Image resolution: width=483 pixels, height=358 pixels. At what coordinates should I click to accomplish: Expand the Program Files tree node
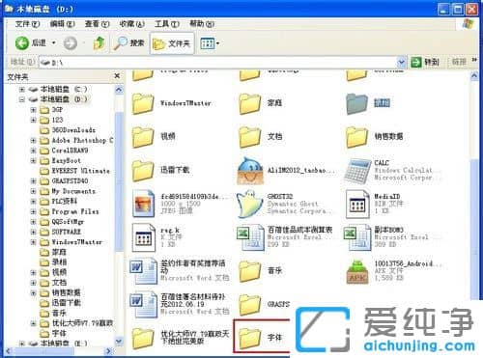pos(33,211)
